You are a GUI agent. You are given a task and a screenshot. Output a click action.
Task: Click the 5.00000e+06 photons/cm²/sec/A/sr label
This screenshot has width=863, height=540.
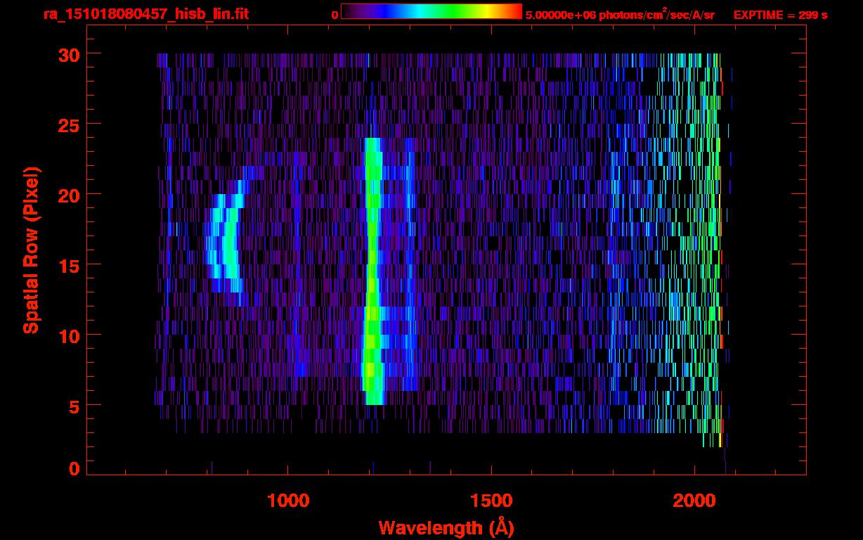(620, 14)
